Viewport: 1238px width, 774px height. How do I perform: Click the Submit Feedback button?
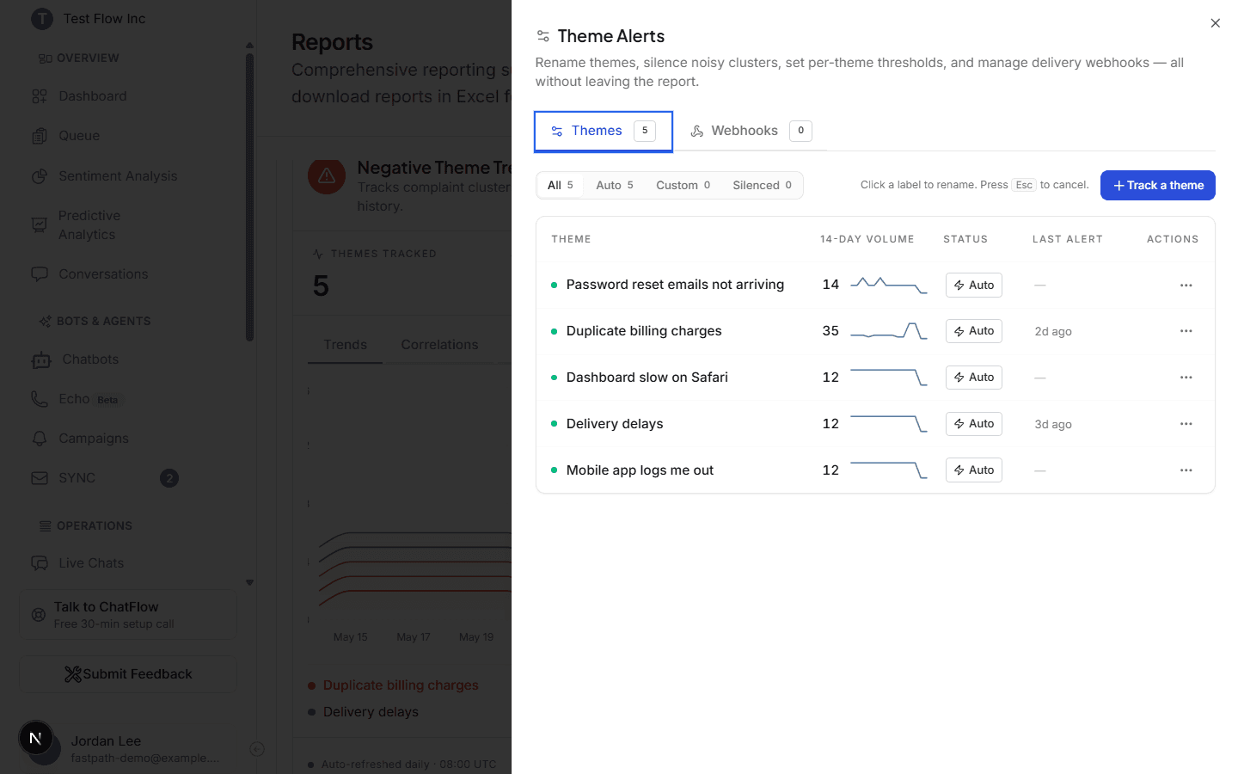[128, 674]
